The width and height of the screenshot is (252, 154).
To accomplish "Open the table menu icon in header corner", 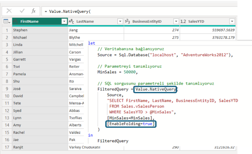I will pos(7,22).
